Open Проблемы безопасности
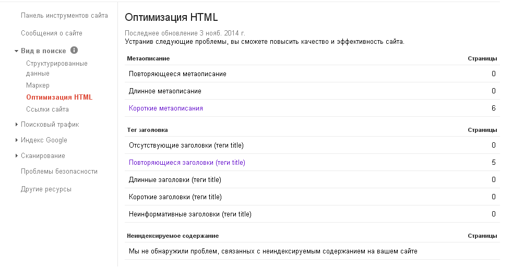524x267 pixels. (x=59, y=172)
